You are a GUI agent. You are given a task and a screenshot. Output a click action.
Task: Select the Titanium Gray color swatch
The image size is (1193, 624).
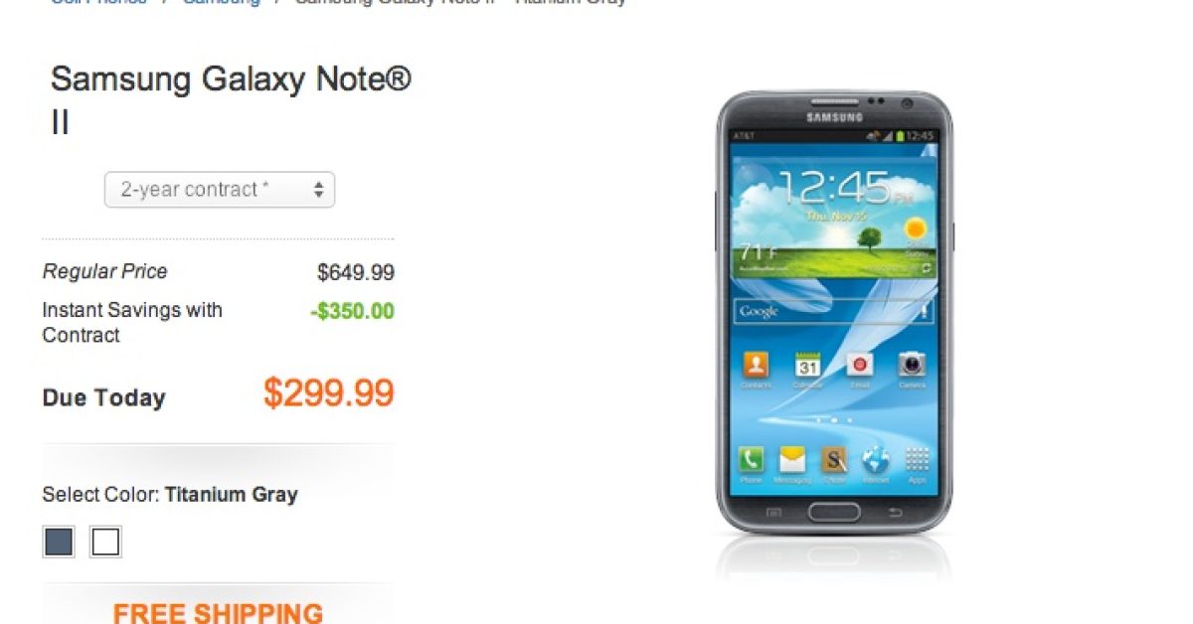pos(58,542)
